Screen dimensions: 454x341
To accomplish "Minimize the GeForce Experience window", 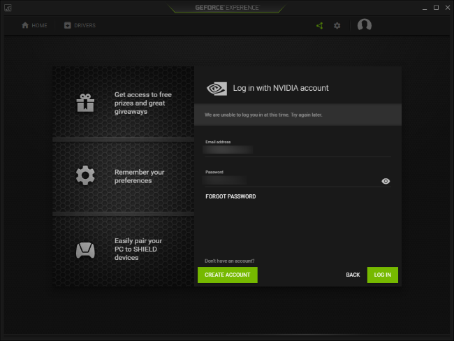I will click(x=425, y=8).
